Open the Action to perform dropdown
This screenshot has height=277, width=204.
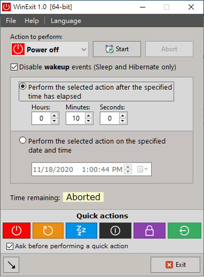[x=49, y=49]
